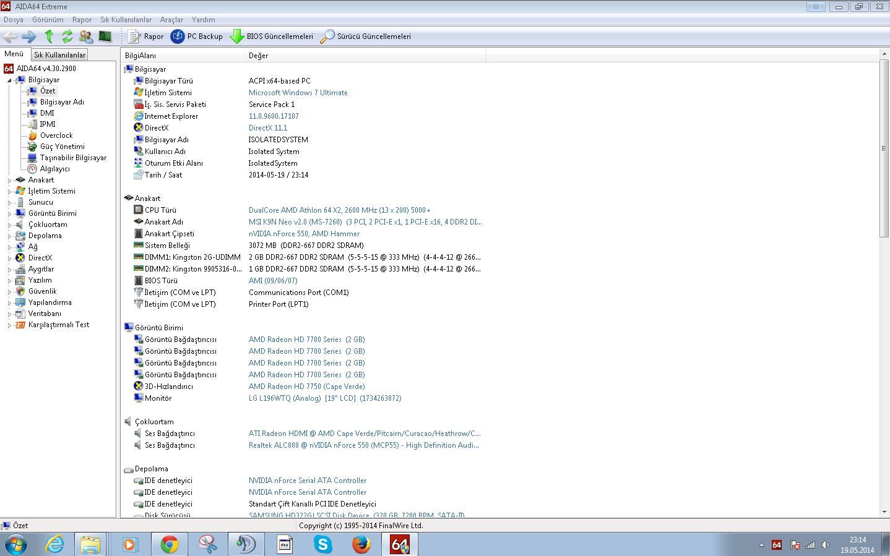Screen dimensions: 890x556
Task: Expand the Anakart tree node
Action: pos(9,181)
